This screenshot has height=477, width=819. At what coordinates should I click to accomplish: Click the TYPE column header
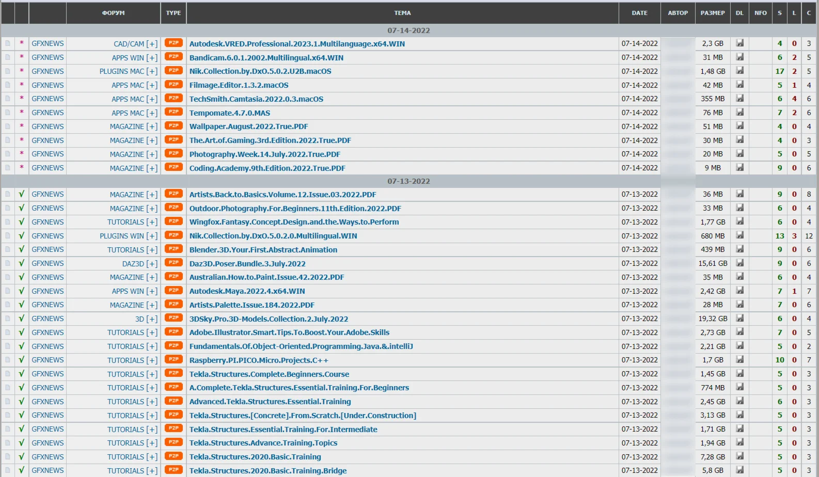[x=174, y=13]
